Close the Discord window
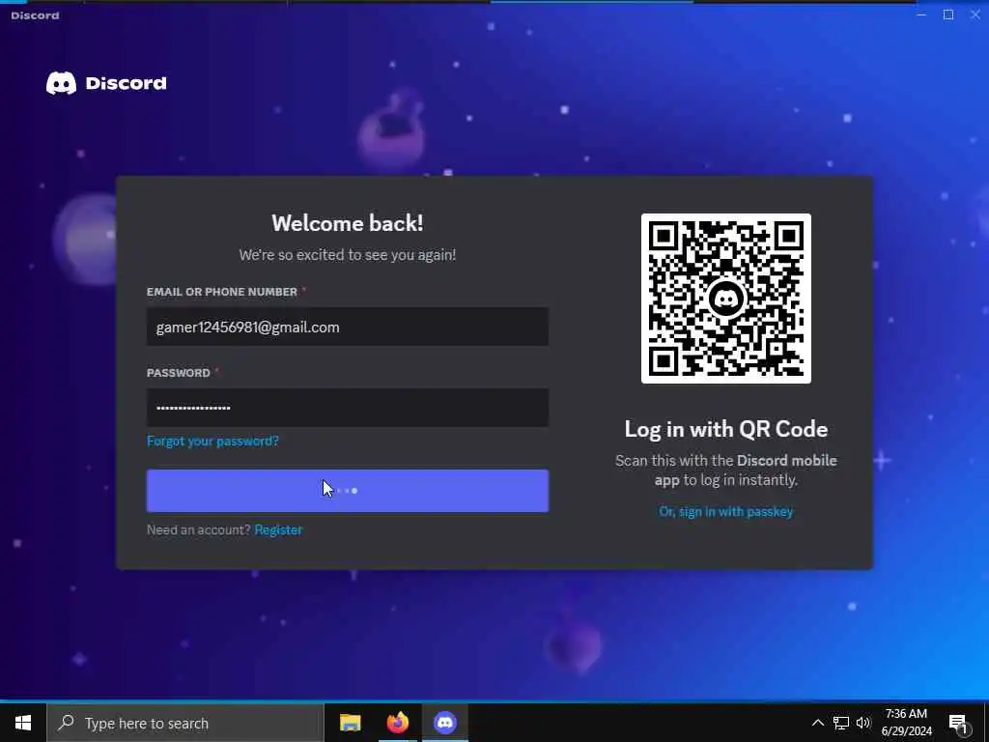The image size is (989, 742). (x=975, y=14)
